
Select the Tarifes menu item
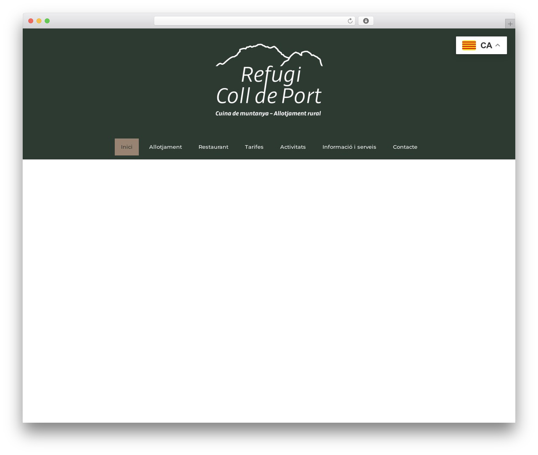point(254,147)
